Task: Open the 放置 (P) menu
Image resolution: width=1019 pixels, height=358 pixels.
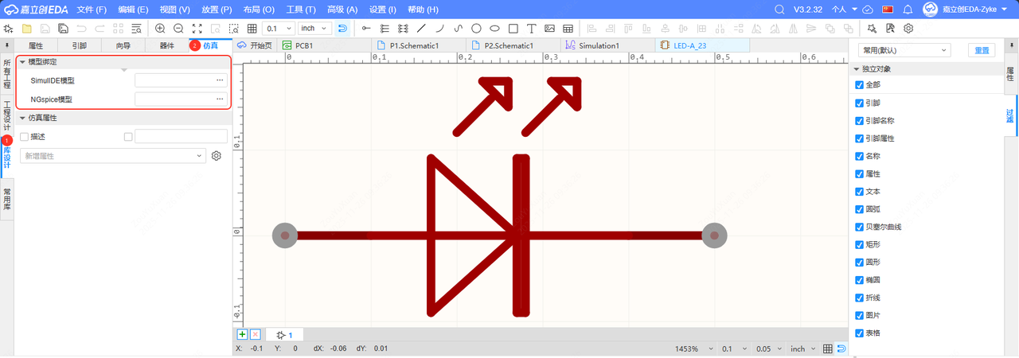Action: point(217,10)
